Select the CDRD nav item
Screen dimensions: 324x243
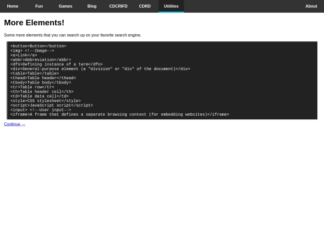coord(145,6)
